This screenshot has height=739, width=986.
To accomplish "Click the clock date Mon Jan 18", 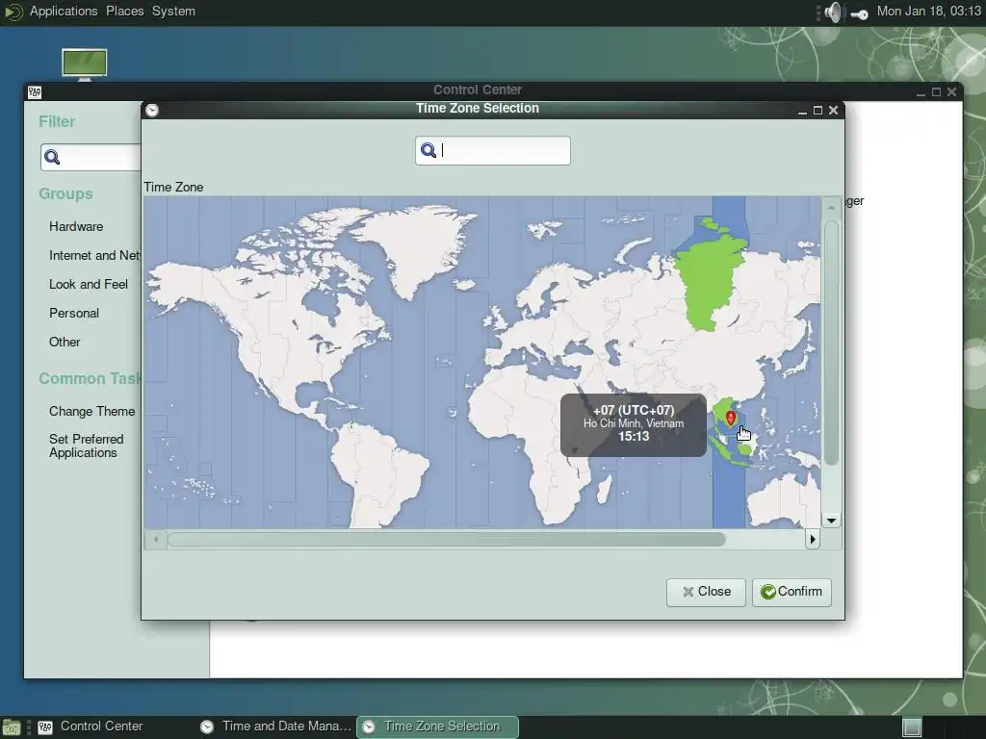I will pos(929,12).
